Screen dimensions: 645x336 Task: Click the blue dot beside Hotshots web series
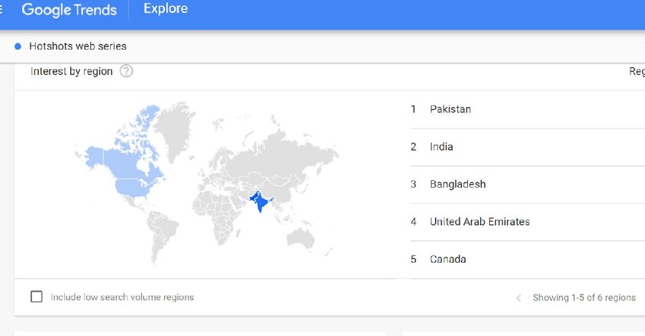point(18,47)
